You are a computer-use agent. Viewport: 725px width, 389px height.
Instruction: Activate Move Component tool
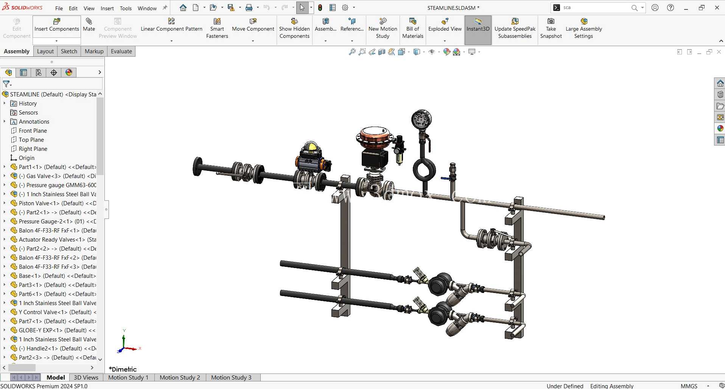[253, 25]
